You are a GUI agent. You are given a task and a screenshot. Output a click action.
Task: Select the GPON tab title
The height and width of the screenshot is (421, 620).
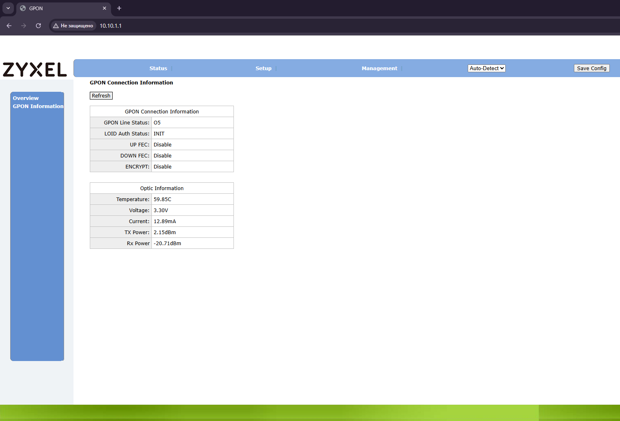36,8
